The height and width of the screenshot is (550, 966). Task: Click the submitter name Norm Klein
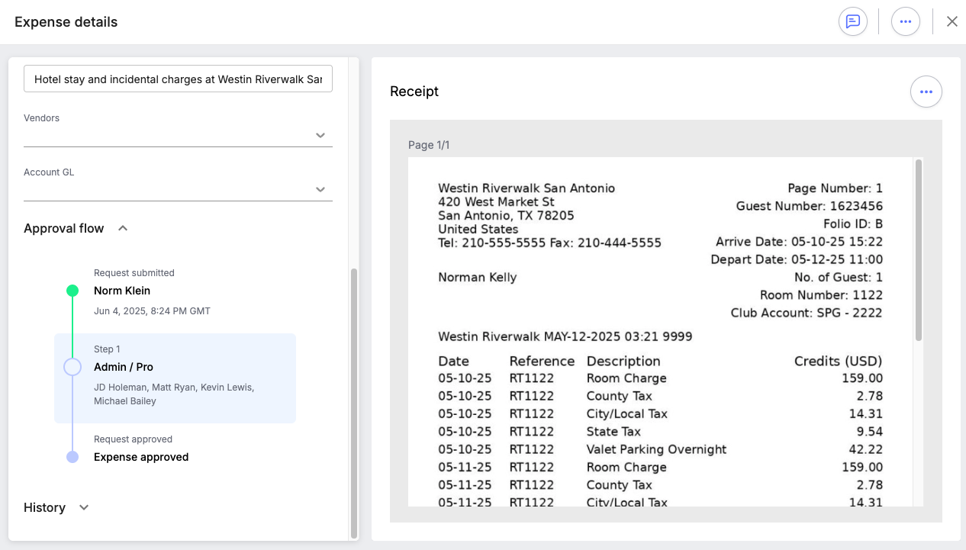pos(122,291)
